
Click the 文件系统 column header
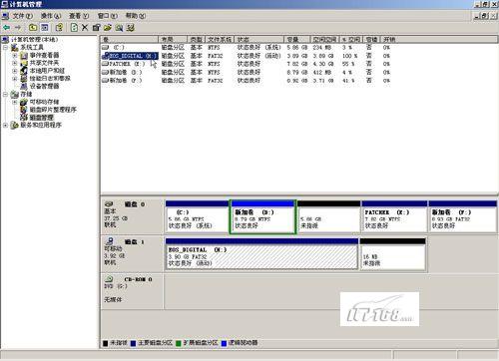(x=220, y=40)
